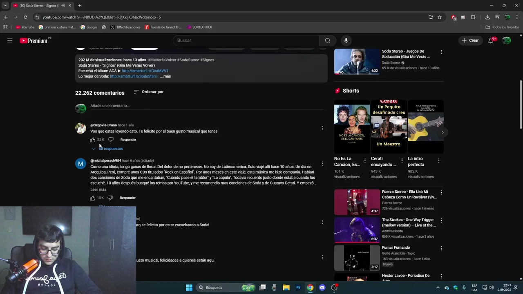Screen dimensions: 523x294
Task: Open the smarturl.it/GiraMVV1 link
Action: coord(145,71)
